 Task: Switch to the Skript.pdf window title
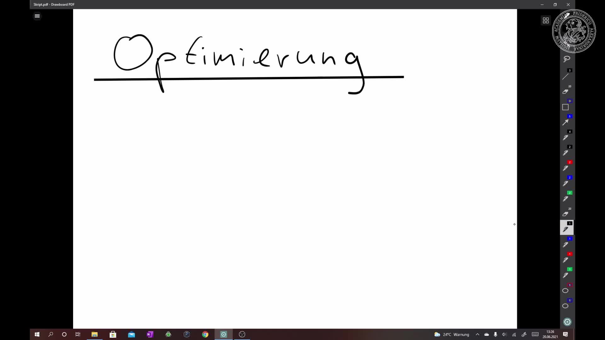(x=54, y=4)
